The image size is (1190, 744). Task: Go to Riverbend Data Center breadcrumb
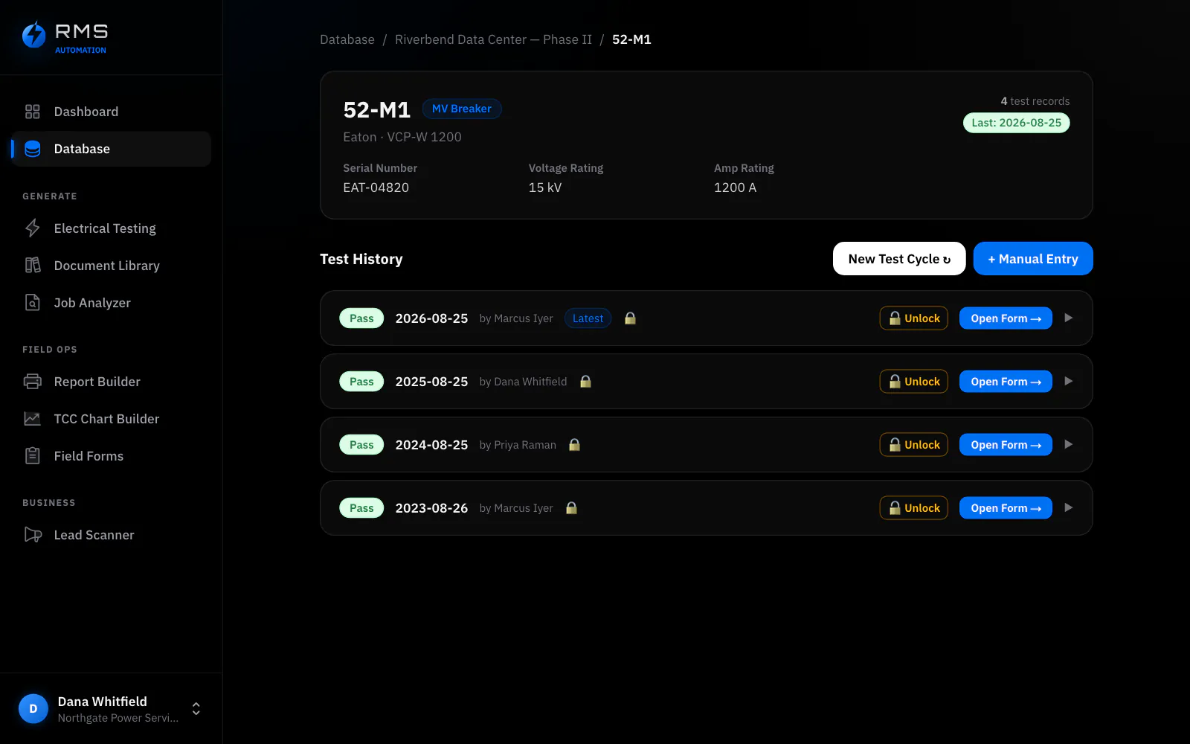click(x=493, y=39)
